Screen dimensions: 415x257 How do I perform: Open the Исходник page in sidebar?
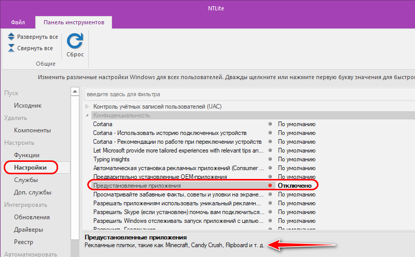point(28,105)
